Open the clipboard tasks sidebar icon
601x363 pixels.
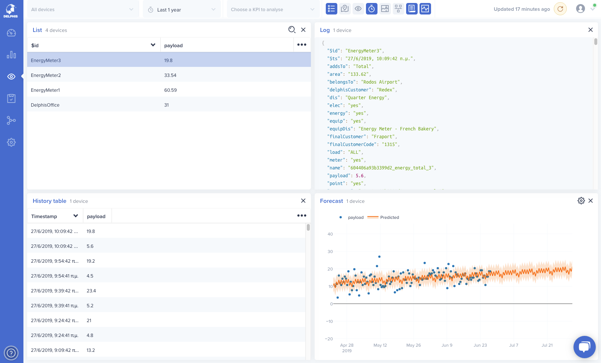click(x=11, y=98)
